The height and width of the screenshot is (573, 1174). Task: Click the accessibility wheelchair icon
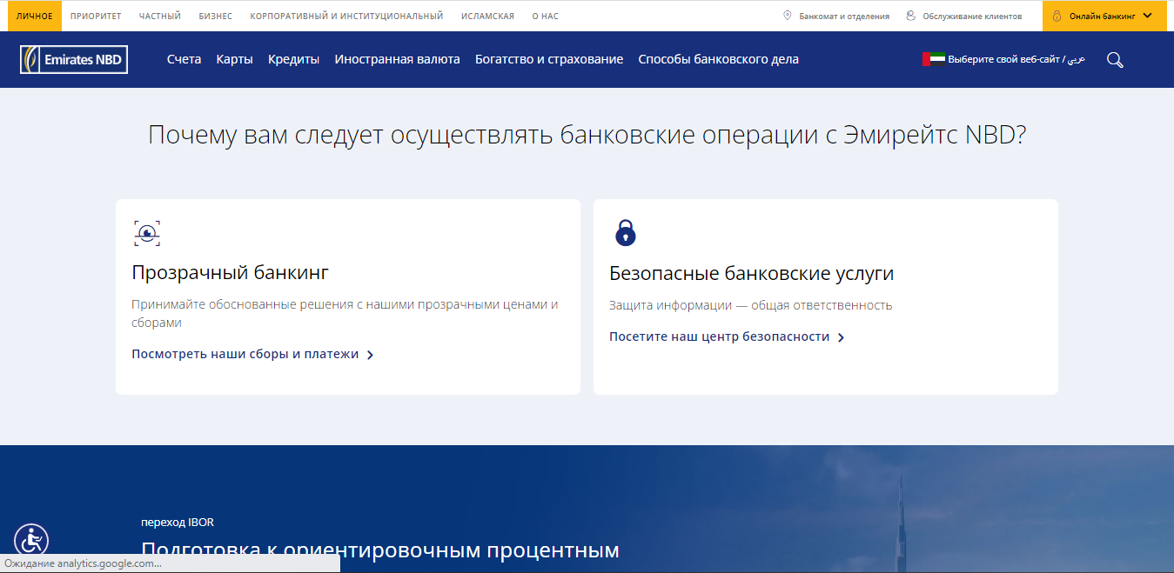pyautogui.click(x=31, y=541)
